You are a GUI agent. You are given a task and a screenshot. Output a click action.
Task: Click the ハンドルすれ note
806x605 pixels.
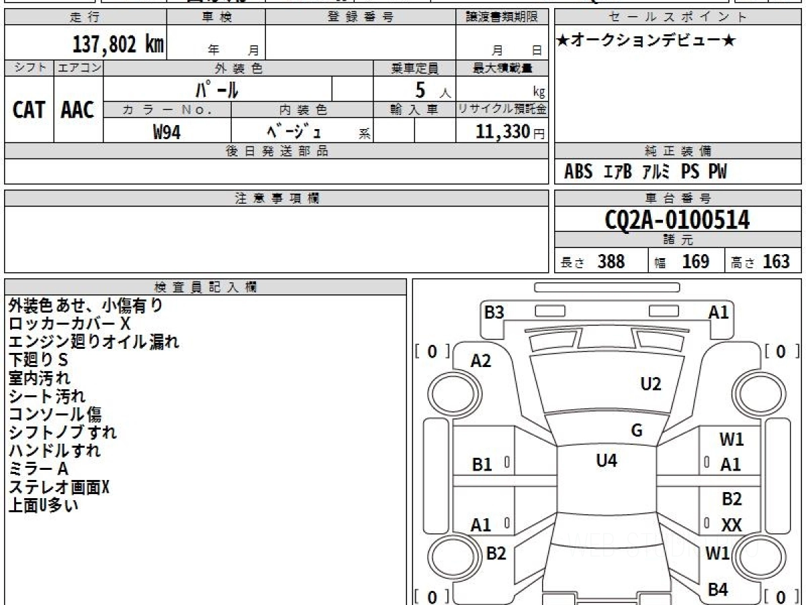click(x=54, y=450)
